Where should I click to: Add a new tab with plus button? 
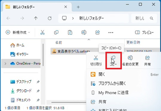point(78,7)
